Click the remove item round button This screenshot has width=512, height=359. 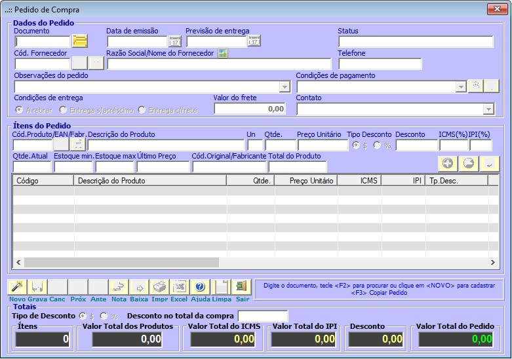469,164
